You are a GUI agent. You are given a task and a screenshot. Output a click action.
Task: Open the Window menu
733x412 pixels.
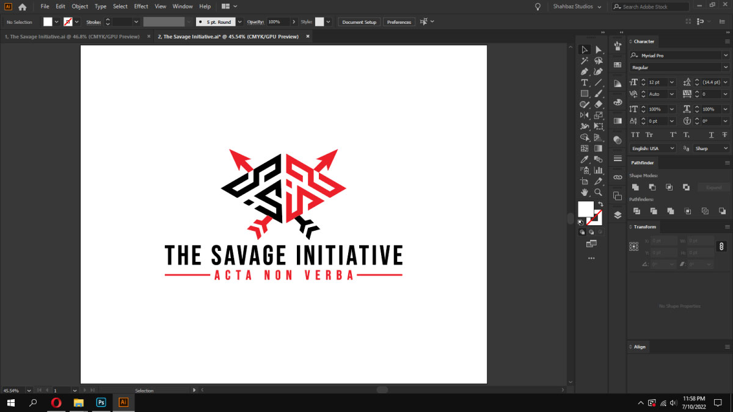[182, 6]
